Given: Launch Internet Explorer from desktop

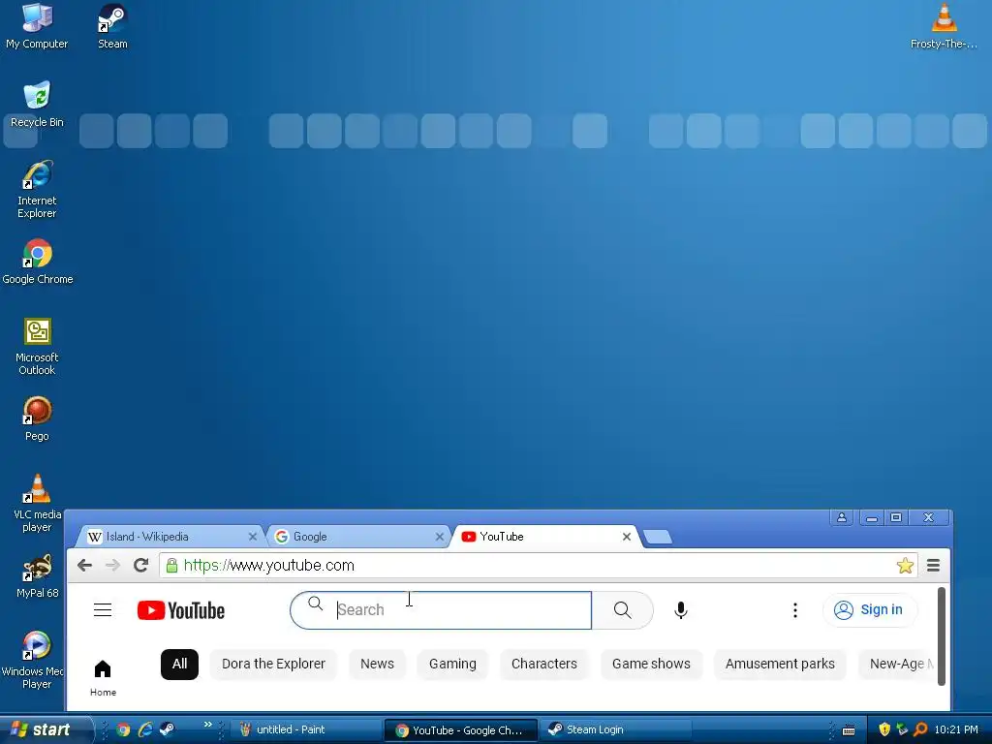Looking at the screenshot, I should pyautogui.click(x=37, y=189).
